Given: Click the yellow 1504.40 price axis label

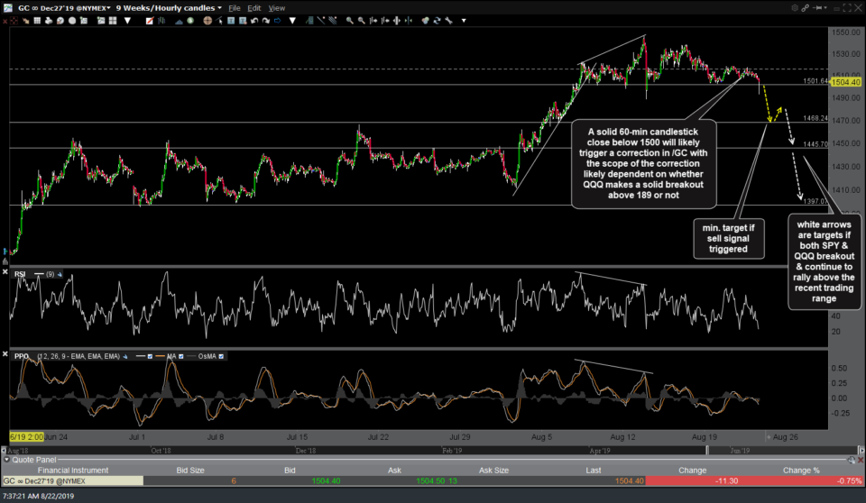Looking at the screenshot, I should point(845,82).
